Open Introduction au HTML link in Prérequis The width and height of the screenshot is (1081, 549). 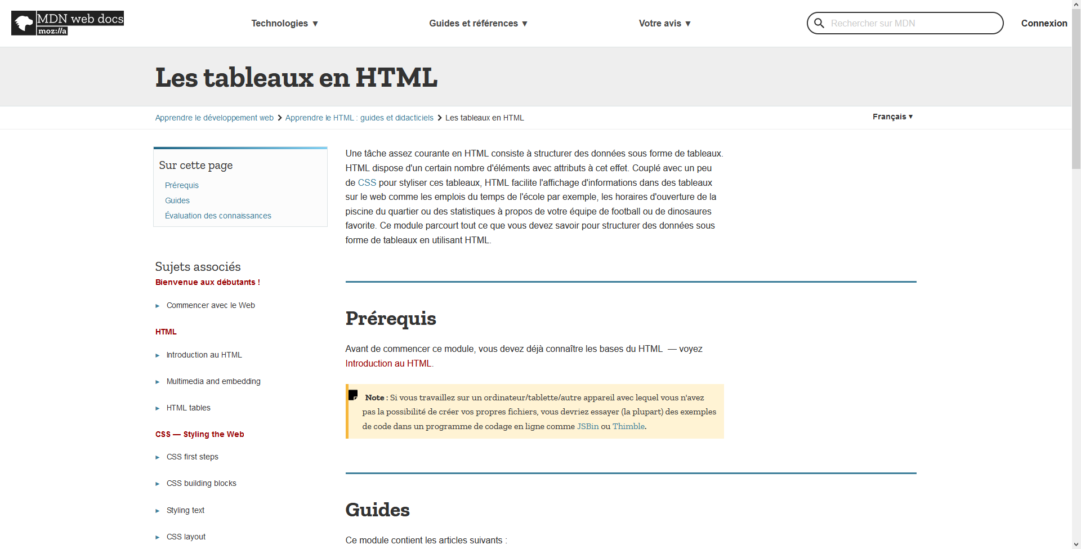pos(388,363)
